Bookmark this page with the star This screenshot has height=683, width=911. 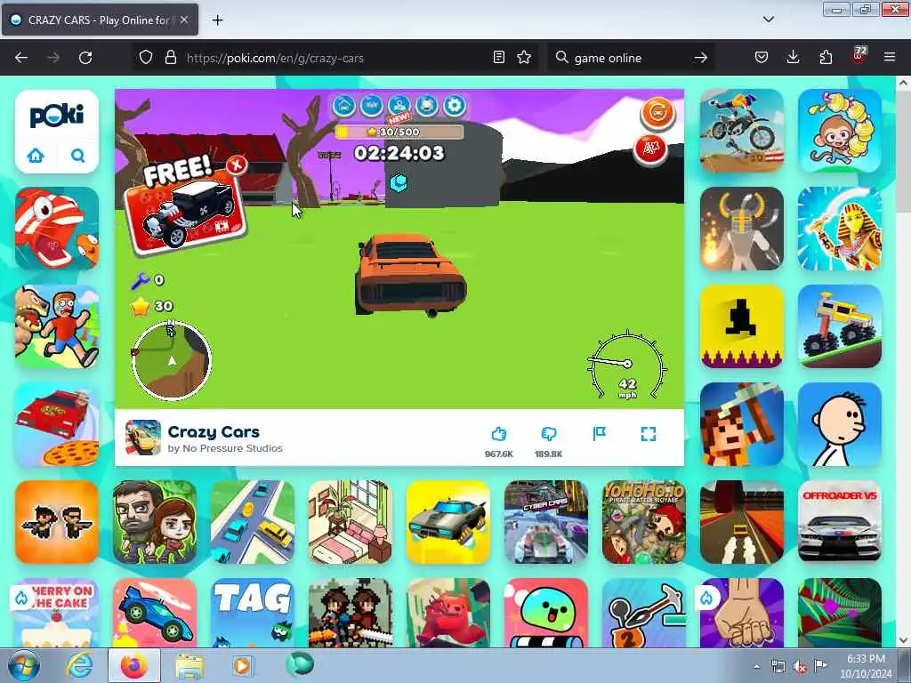click(x=524, y=58)
